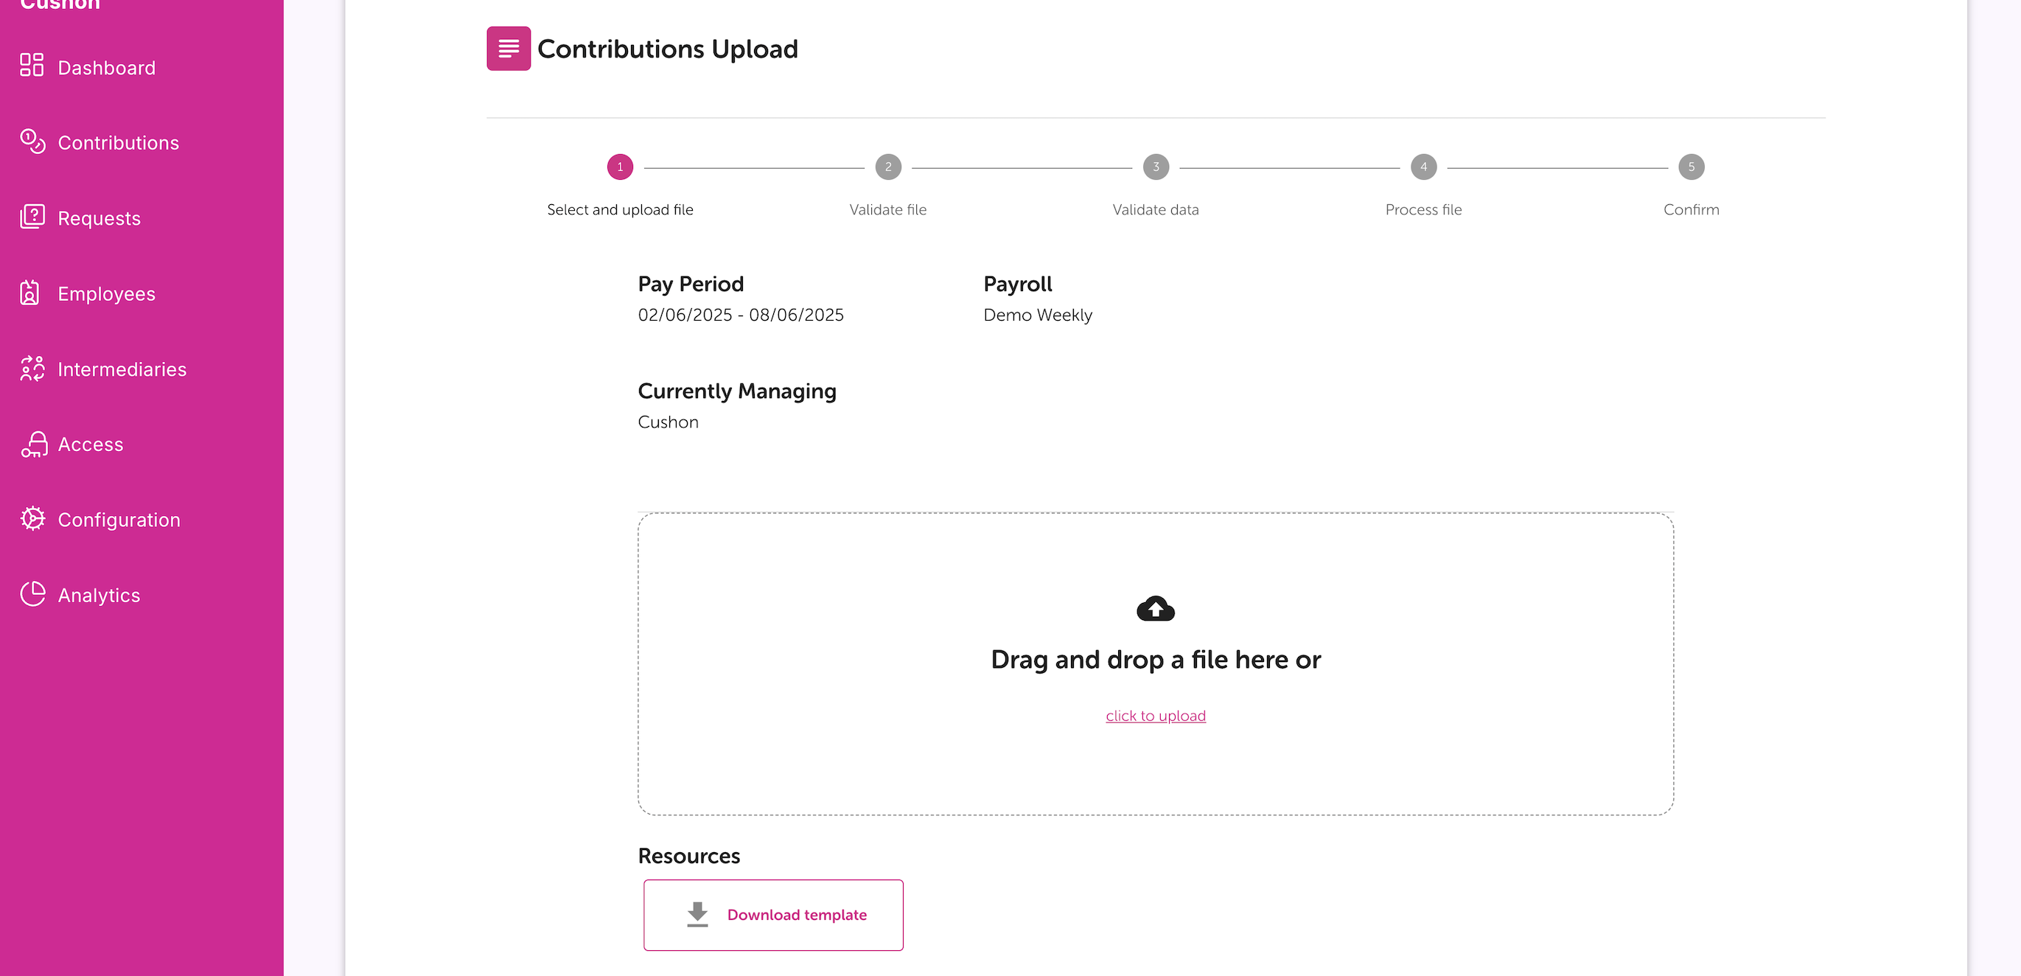Image resolution: width=2021 pixels, height=976 pixels.
Task: Open the Requests question-mark icon
Action: [x=32, y=217]
